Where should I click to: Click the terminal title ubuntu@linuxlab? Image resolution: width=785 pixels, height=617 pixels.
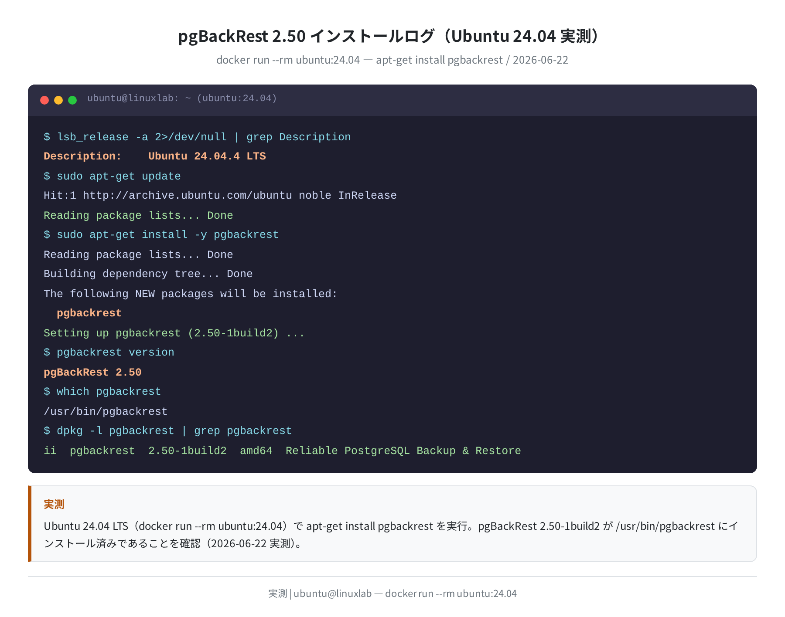point(182,98)
